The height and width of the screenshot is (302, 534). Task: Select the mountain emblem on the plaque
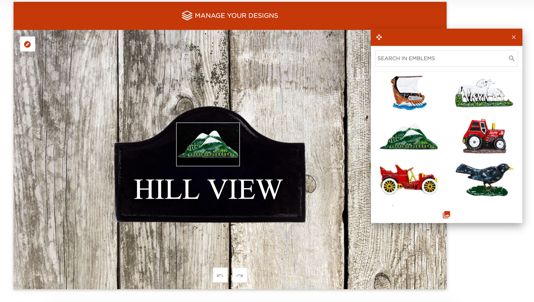[x=208, y=144]
